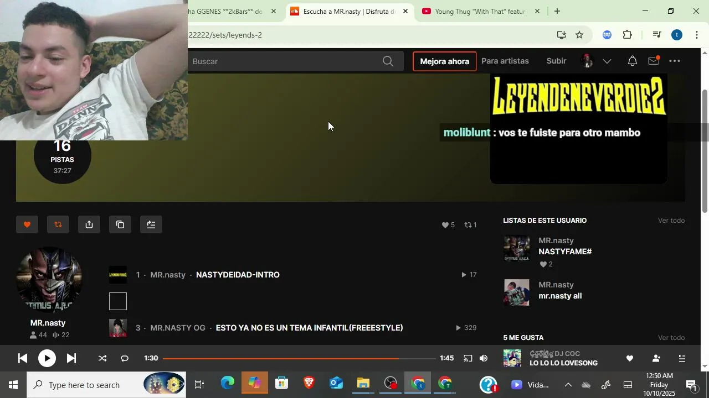Screen dimensions: 709x398
Task: Open the cast to device icon
Action: click(x=468, y=358)
